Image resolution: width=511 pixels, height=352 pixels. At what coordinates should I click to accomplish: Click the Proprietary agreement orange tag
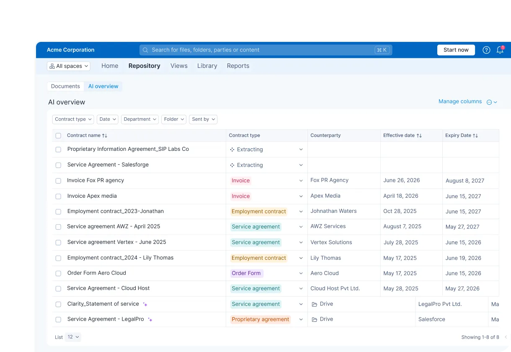[261, 319]
